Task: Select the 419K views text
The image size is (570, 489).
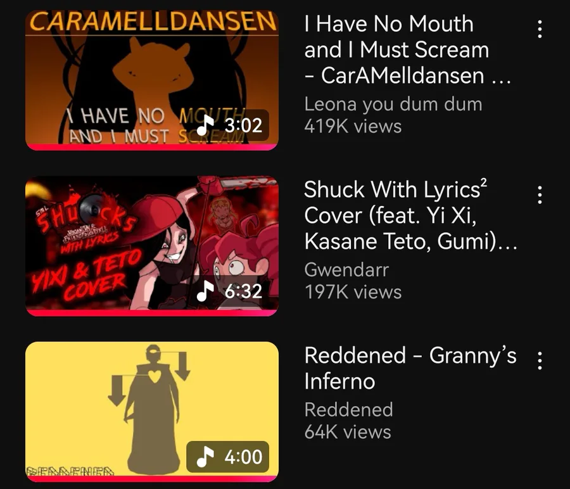Action: coord(353,126)
